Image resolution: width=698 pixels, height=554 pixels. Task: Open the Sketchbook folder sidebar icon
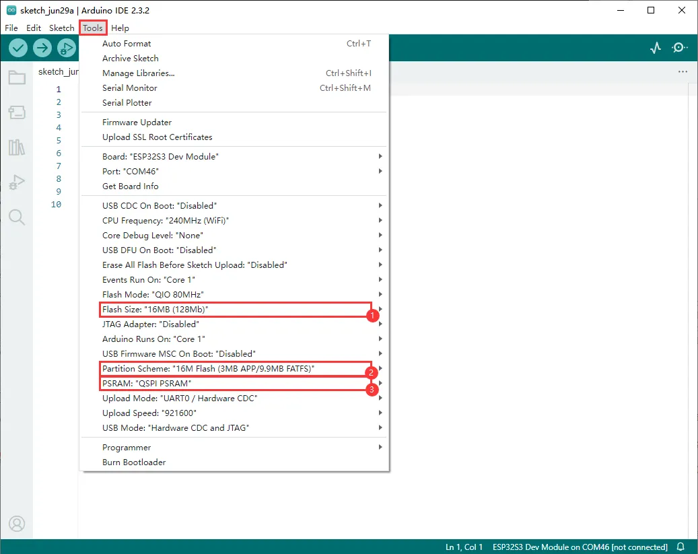tap(17, 77)
